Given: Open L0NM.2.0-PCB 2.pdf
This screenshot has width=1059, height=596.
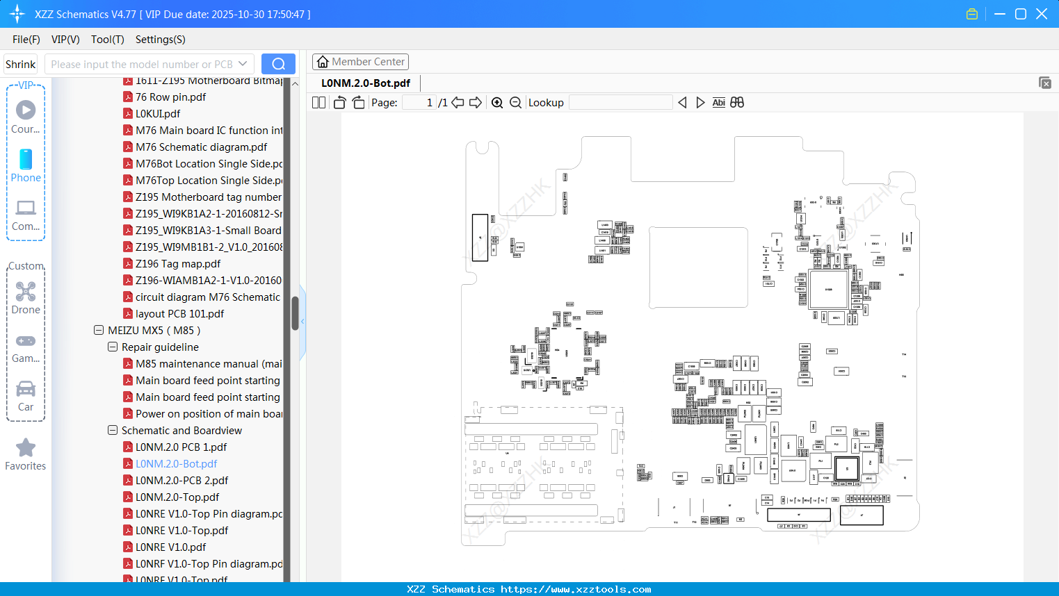Looking at the screenshot, I should pyautogui.click(x=181, y=481).
